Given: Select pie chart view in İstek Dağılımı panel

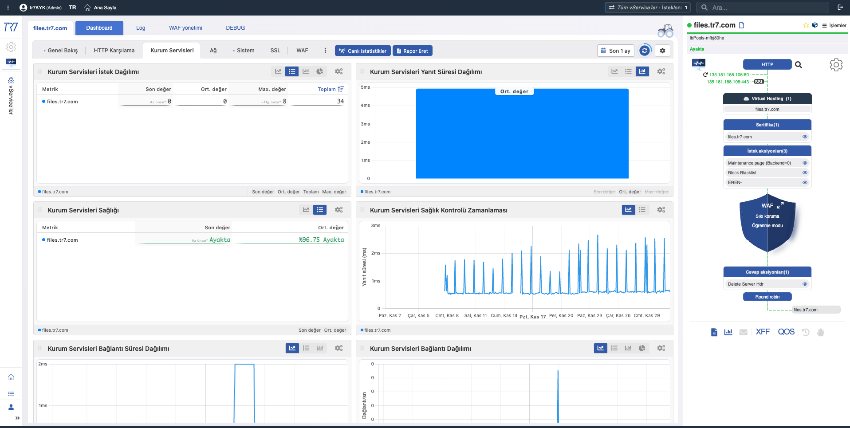Looking at the screenshot, I should (319, 71).
